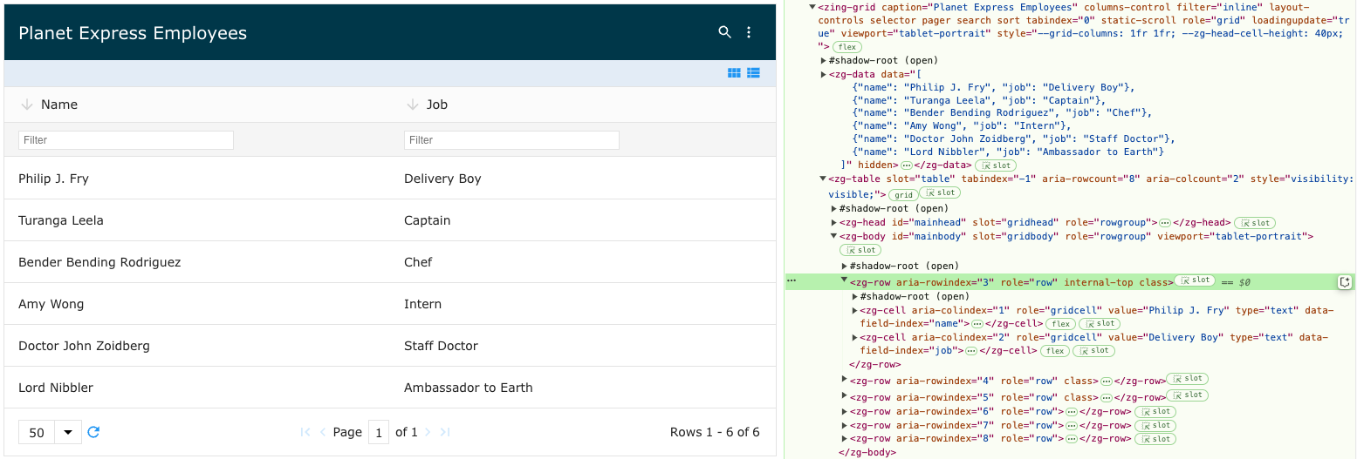Click the flex badge on zing-grid element
The height and width of the screenshot is (459, 1357).
846,47
